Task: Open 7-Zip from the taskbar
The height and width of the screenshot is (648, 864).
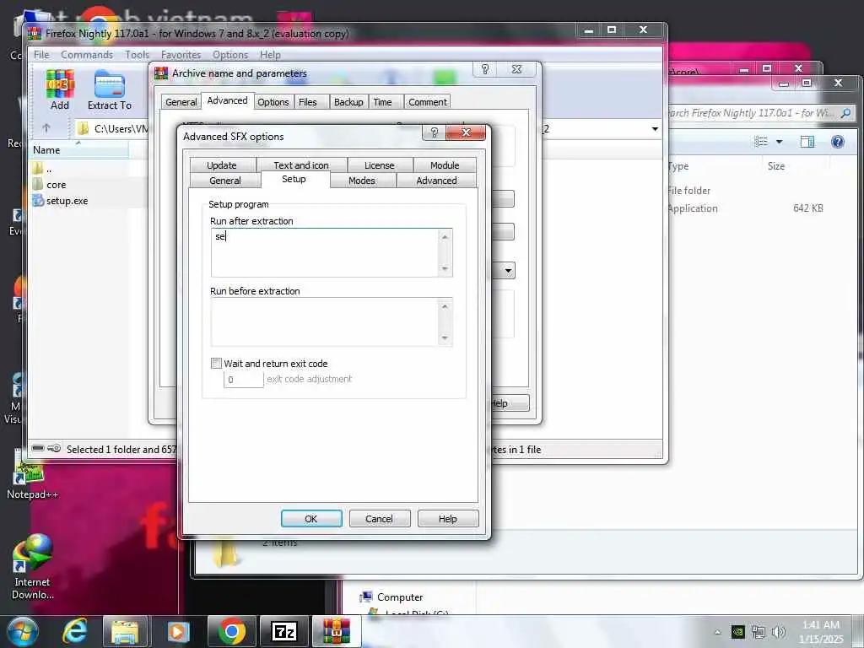Action: [x=284, y=631]
